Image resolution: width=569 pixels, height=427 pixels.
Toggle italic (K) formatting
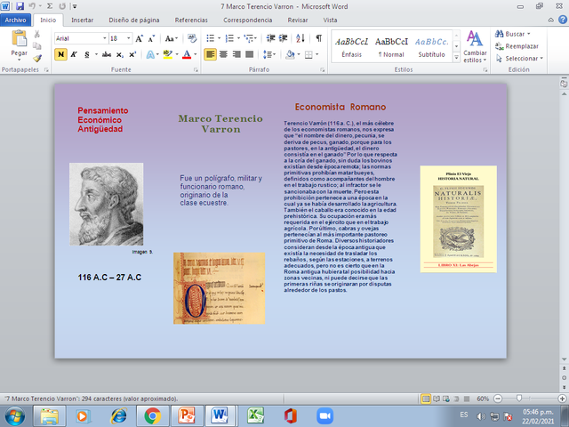click(74, 55)
